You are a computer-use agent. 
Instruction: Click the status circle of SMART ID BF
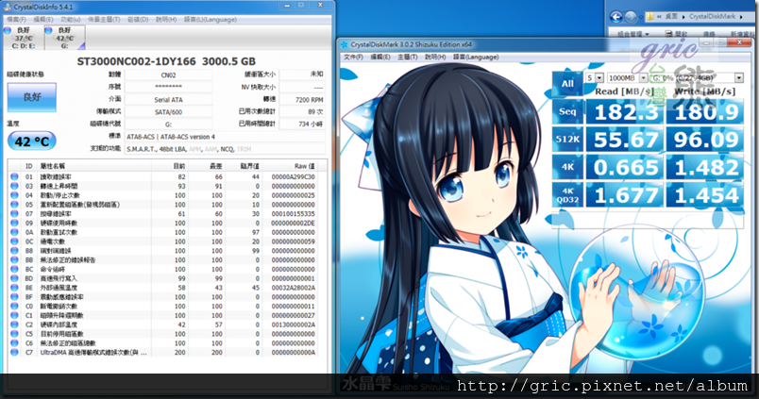click(x=14, y=297)
